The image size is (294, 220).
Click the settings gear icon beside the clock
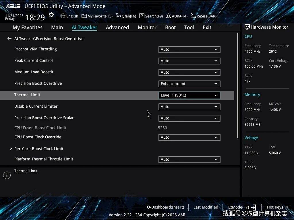tap(51, 15)
